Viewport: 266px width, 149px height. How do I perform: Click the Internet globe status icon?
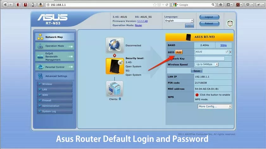point(115,45)
